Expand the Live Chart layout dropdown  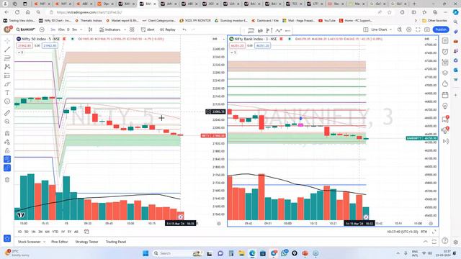point(390,29)
